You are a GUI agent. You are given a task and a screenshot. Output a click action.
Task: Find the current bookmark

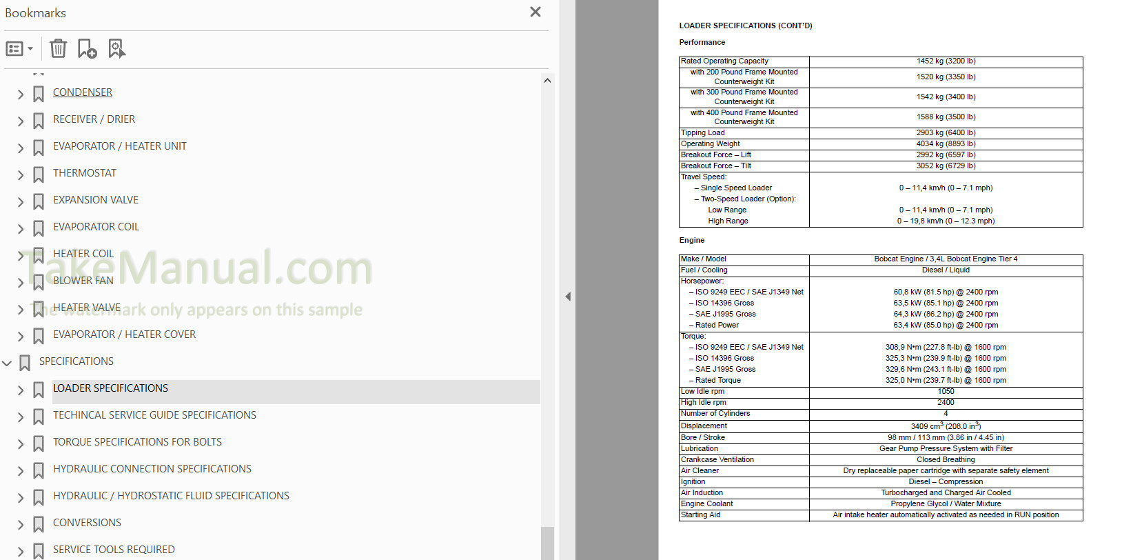(116, 48)
